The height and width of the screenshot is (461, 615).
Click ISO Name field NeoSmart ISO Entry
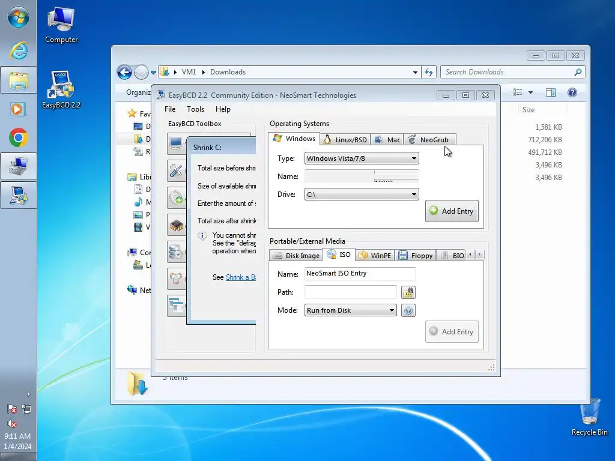pos(360,274)
